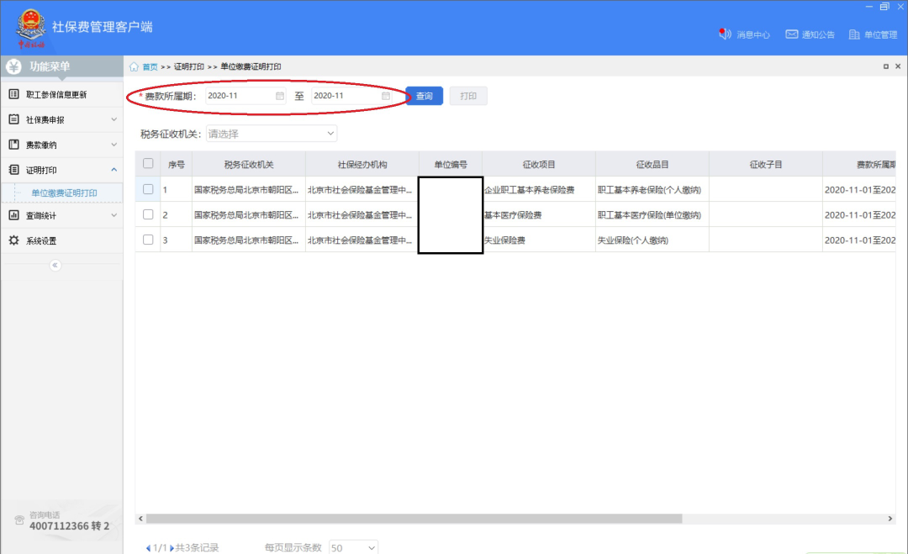Open calendar picker for end period
Screen dimensions: 908x554
pos(386,96)
